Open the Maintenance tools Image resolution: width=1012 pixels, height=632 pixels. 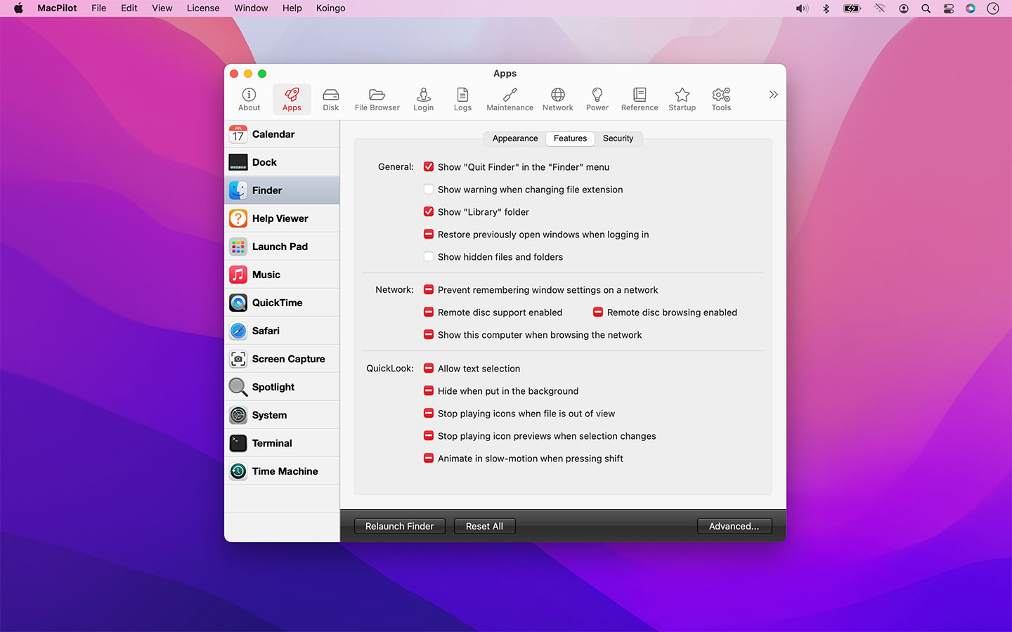tap(509, 99)
